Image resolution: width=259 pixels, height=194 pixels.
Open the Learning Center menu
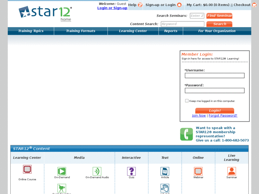tap(133, 31)
